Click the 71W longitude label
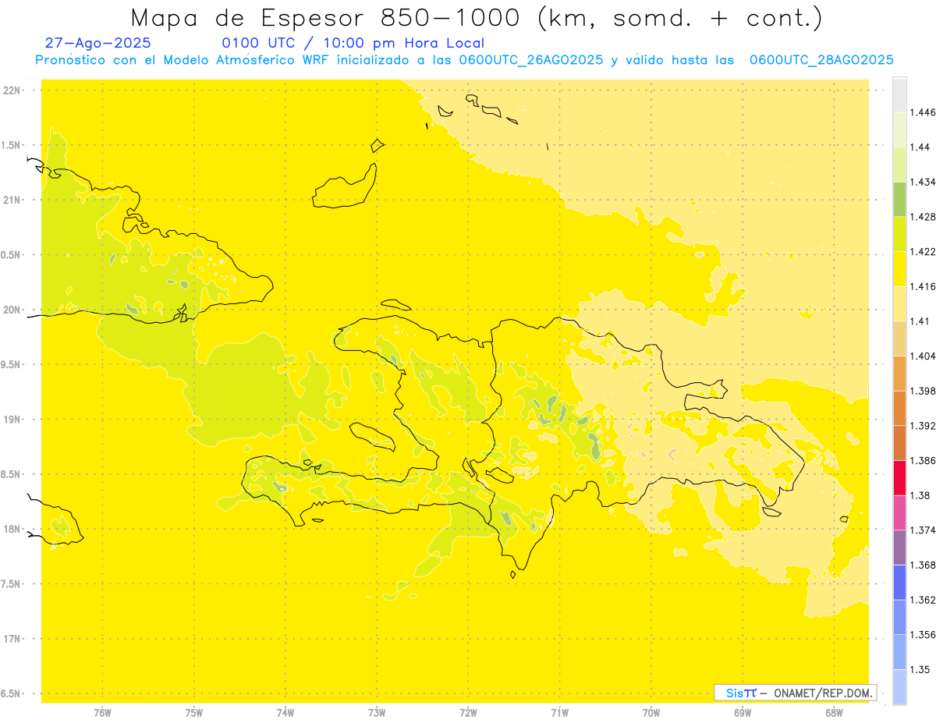 click(559, 713)
